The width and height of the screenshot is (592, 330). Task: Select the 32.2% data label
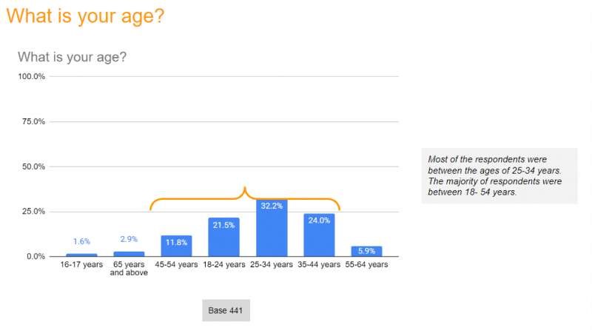tap(272, 206)
